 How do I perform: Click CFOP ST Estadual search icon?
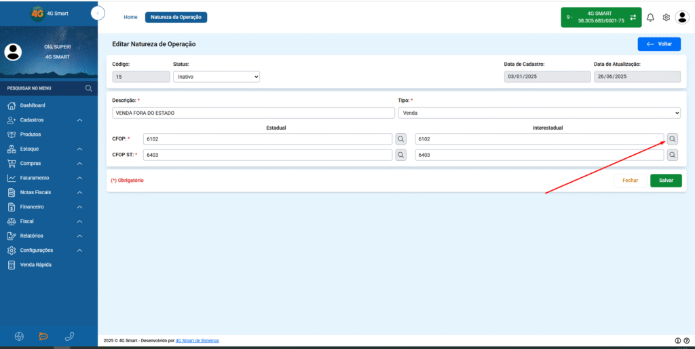[x=400, y=155]
